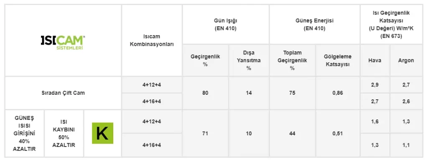Select the Argon value 1,1 cell
Image resolution: width=428 pixels, height=162 pixels.
[x=406, y=145]
